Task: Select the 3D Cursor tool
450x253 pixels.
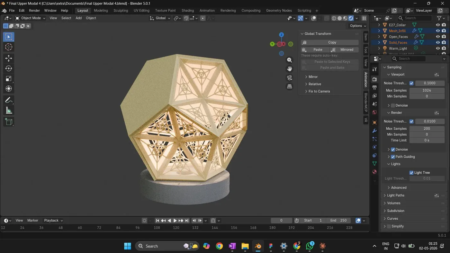Action: click(x=9, y=47)
